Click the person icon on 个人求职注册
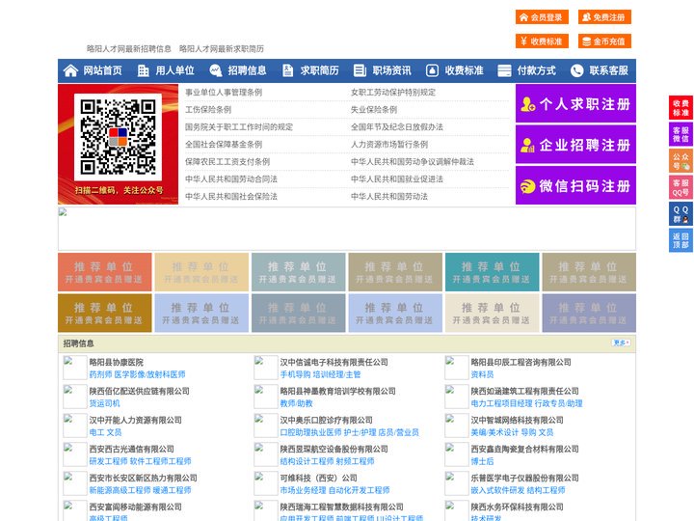 [527, 104]
